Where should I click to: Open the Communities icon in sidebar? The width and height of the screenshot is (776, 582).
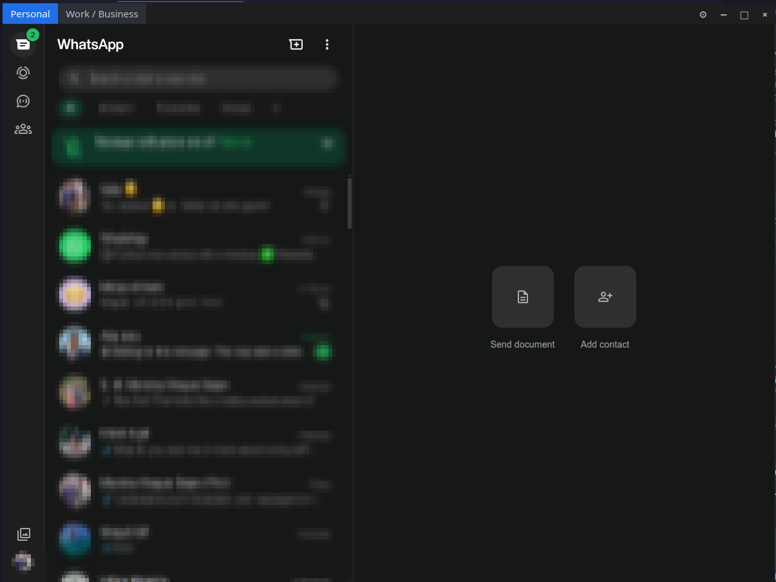(x=23, y=129)
